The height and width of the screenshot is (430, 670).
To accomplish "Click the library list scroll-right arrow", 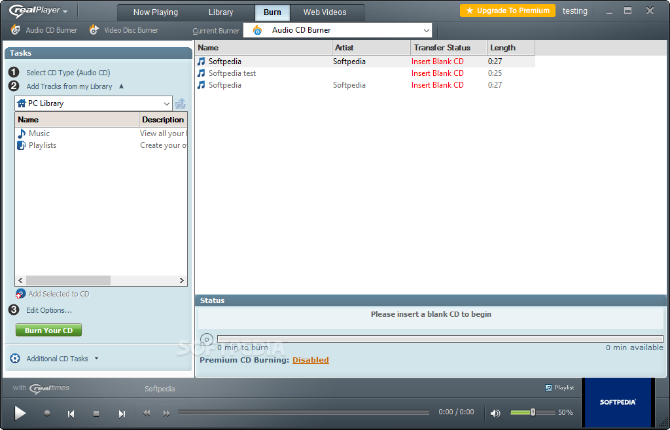I will (182, 280).
